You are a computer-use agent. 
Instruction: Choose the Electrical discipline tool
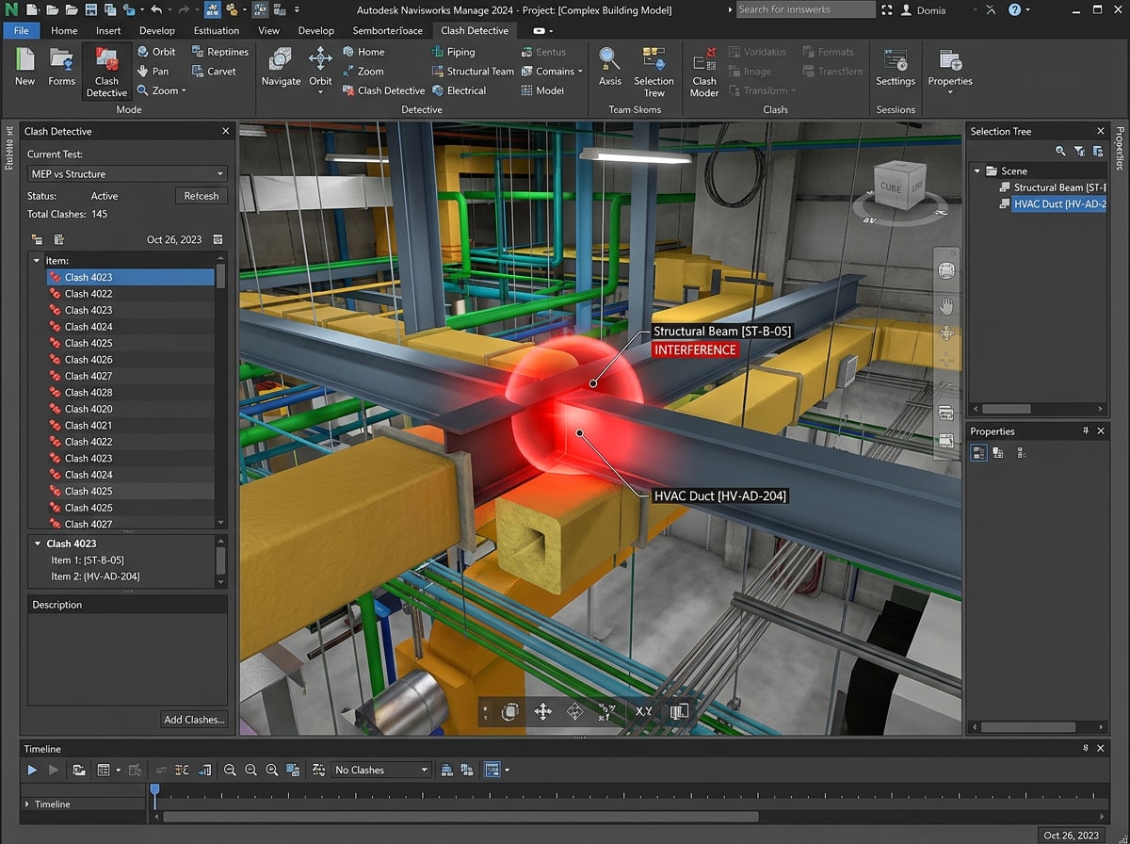pos(458,90)
